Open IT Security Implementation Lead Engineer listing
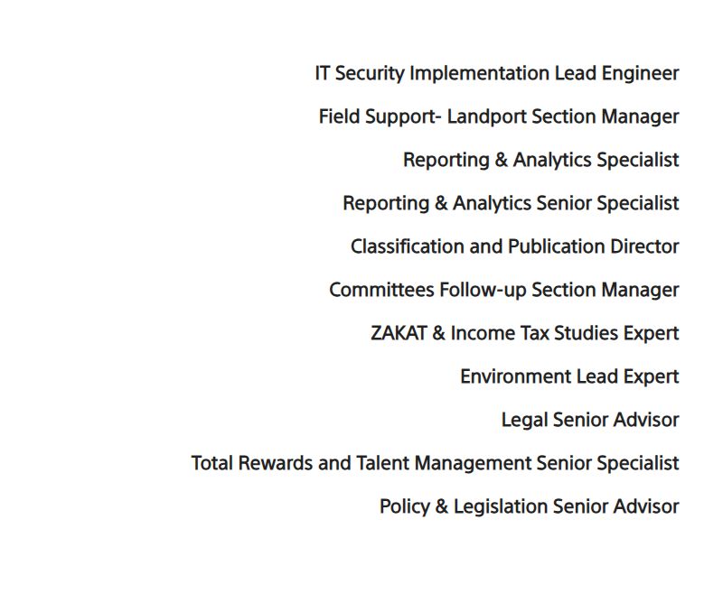The height and width of the screenshot is (603, 723). click(x=496, y=74)
